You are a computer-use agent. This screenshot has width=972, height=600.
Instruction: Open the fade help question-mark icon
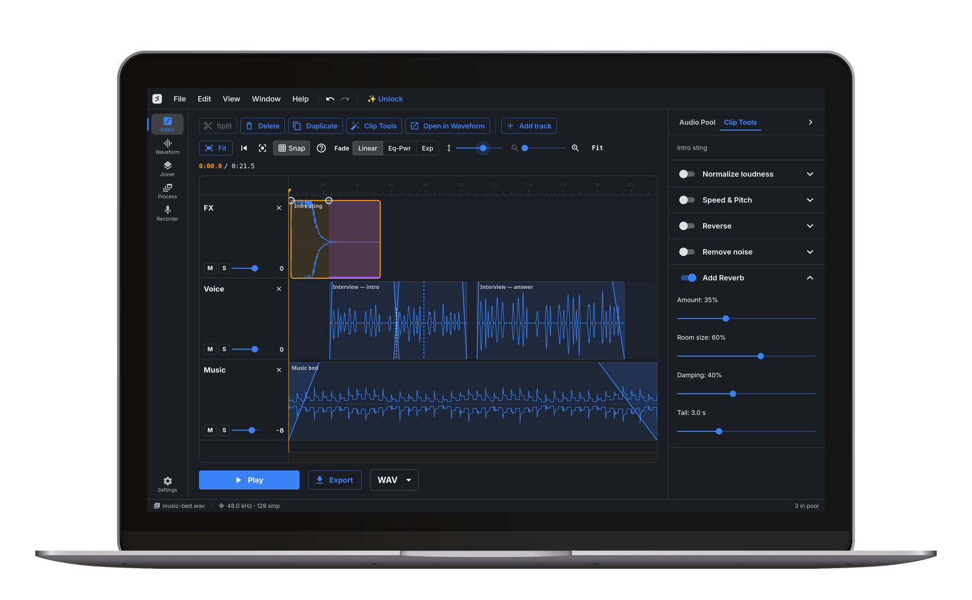[x=321, y=148]
